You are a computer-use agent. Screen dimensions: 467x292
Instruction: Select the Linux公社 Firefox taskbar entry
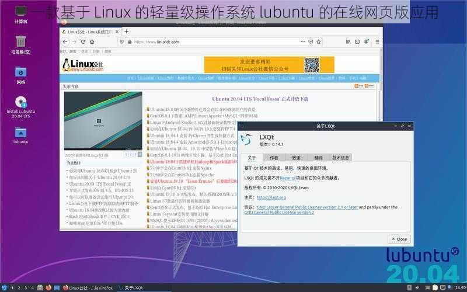point(89,288)
